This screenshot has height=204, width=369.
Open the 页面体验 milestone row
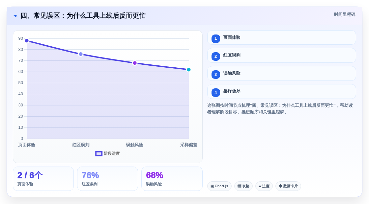click(x=281, y=37)
